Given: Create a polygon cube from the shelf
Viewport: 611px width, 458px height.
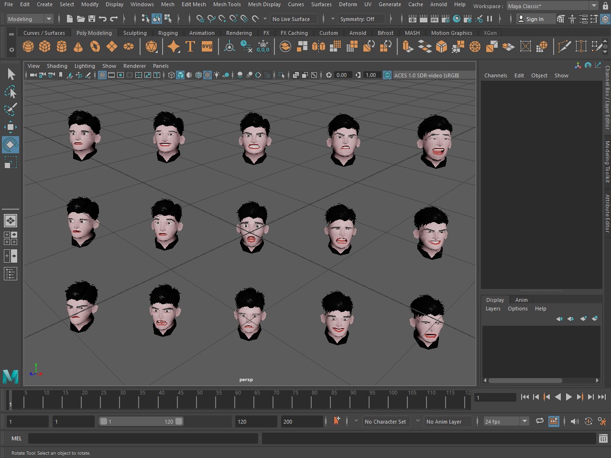Looking at the screenshot, I should click(x=45, y=46).
